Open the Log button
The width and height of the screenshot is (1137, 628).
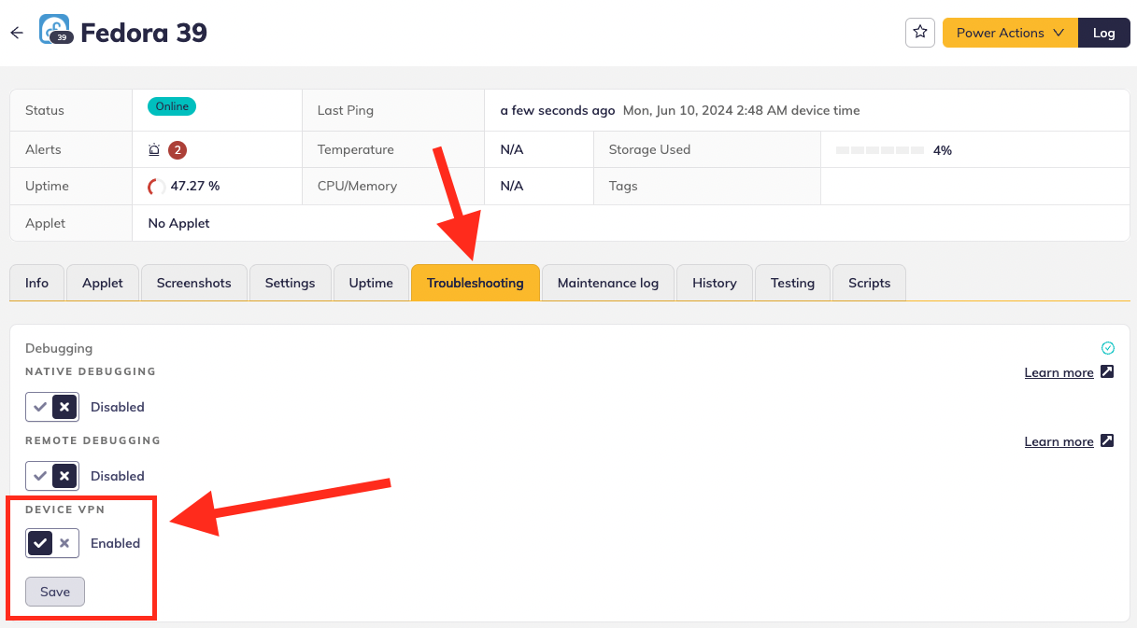pyautogui.click(x=1103, y=33)
